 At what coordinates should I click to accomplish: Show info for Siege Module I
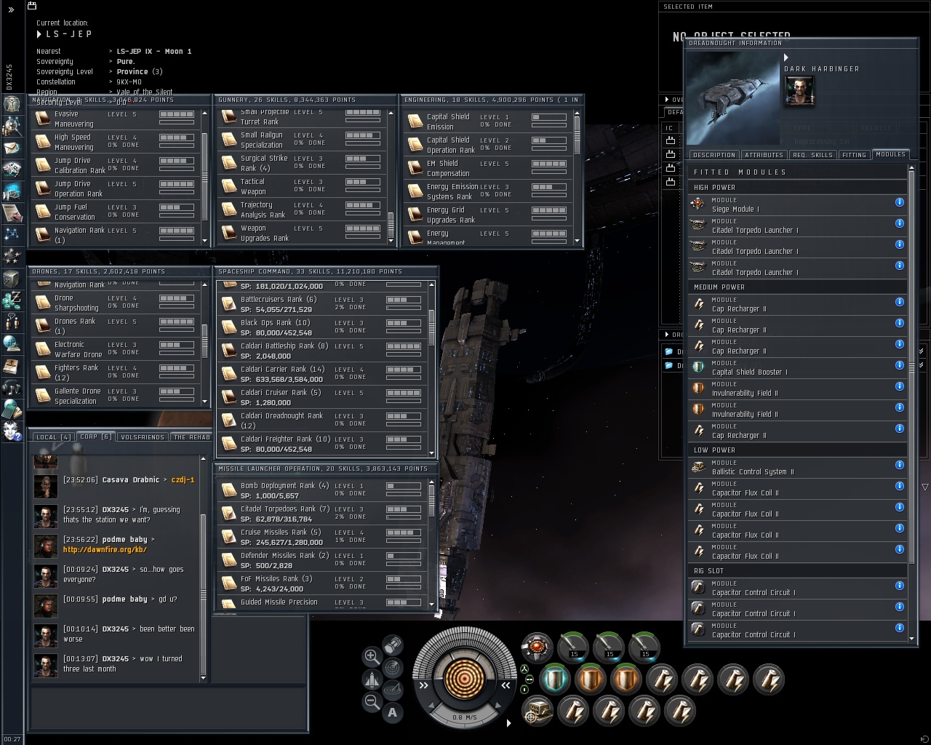click(900, 203)
